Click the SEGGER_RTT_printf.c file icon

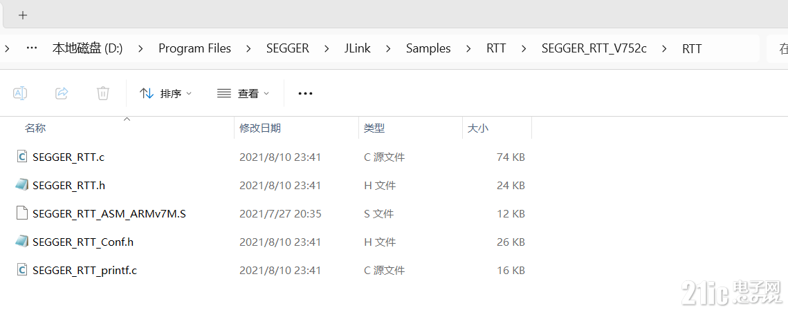coord(21,271)
